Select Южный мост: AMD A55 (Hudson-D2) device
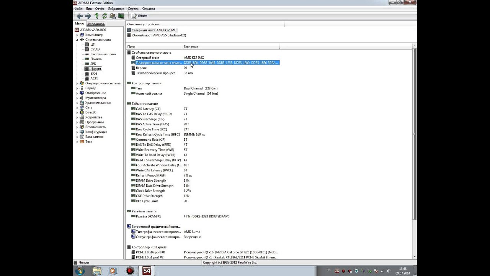Viewport: 490px width, 276px height. [157, 35]
